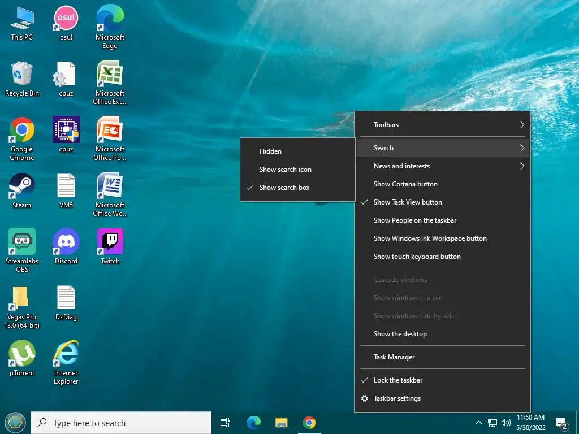579x434 pixels.
Task: Choose Show search box option
Action: click(x=297, y=188)
